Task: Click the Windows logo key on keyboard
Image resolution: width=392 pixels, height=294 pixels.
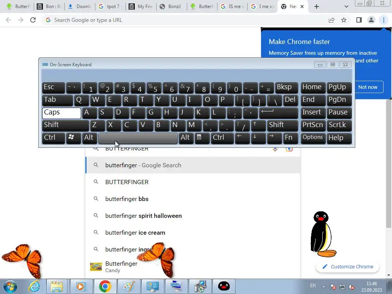Action: coord(73,138)
